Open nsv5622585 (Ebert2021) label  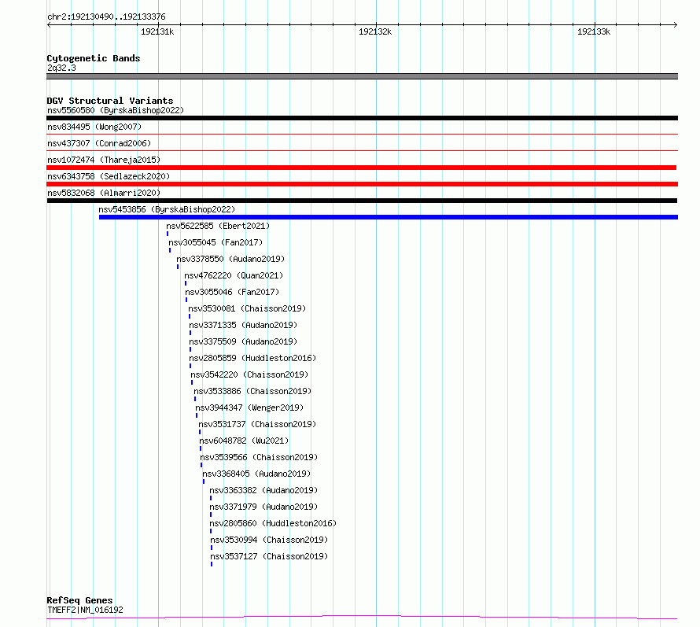pos(218,226)
